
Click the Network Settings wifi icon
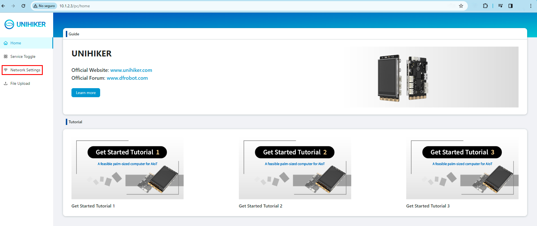click(6, 70)
